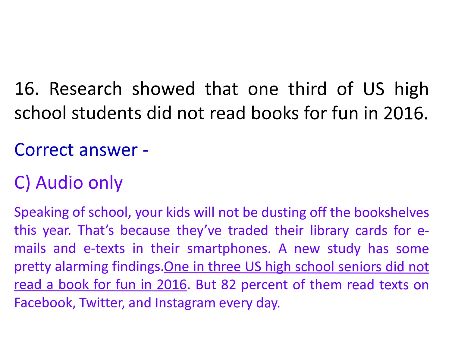Click the phrase 'pretty alarming findings'

click(x=89, y=267)
